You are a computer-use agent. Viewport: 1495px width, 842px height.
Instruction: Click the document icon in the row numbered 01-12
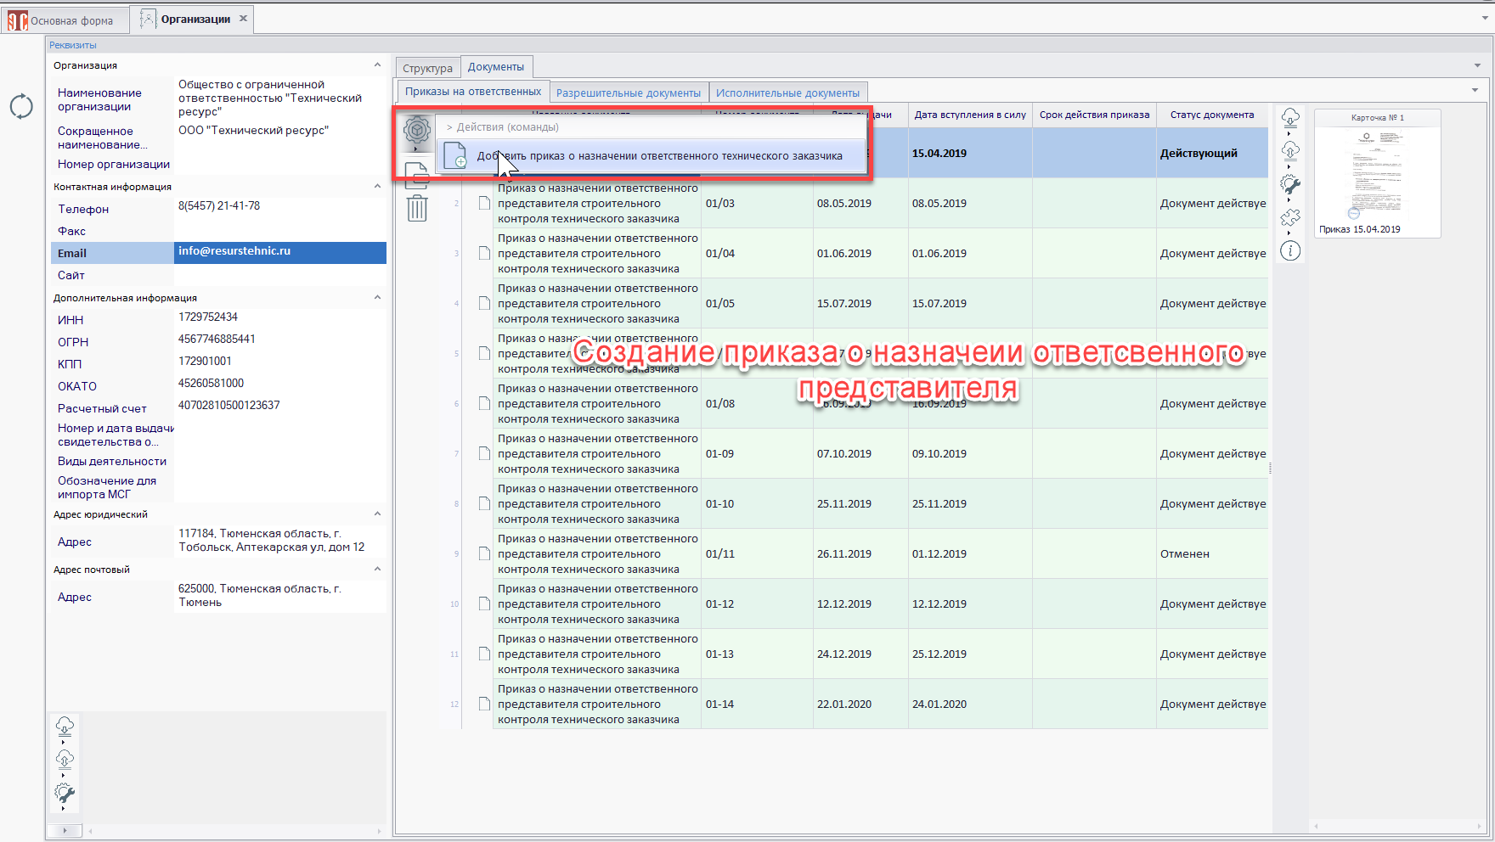tap(484, 603)
